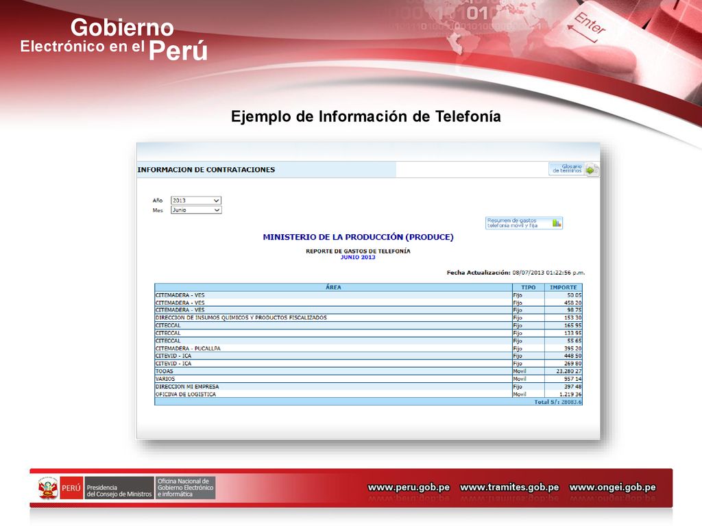702x526 pixels.
Task: Click the red PERÚ badge in footer
Action: 71,488
